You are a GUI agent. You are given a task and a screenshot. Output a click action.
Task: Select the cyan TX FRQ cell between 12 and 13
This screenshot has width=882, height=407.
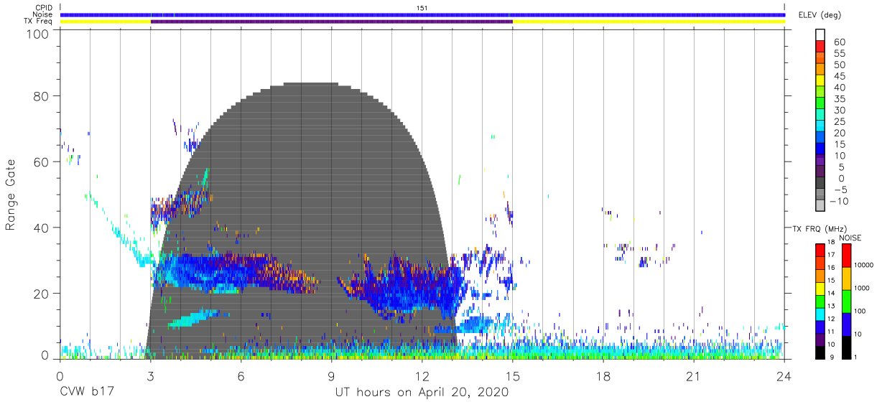tap(820, 313)
